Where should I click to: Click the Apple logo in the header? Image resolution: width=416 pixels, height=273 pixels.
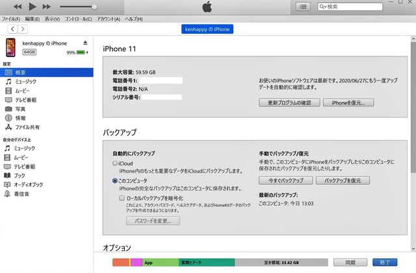point(207,6)
